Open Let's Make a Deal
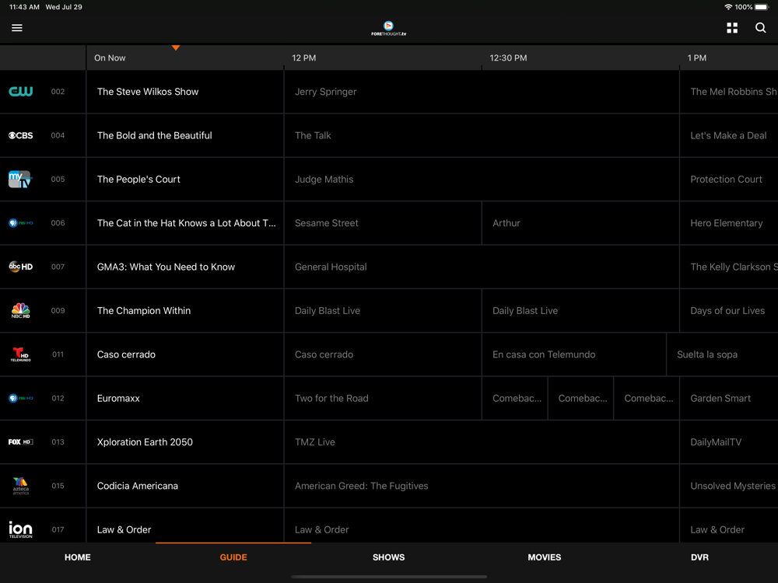 click(x=729, y=135)
